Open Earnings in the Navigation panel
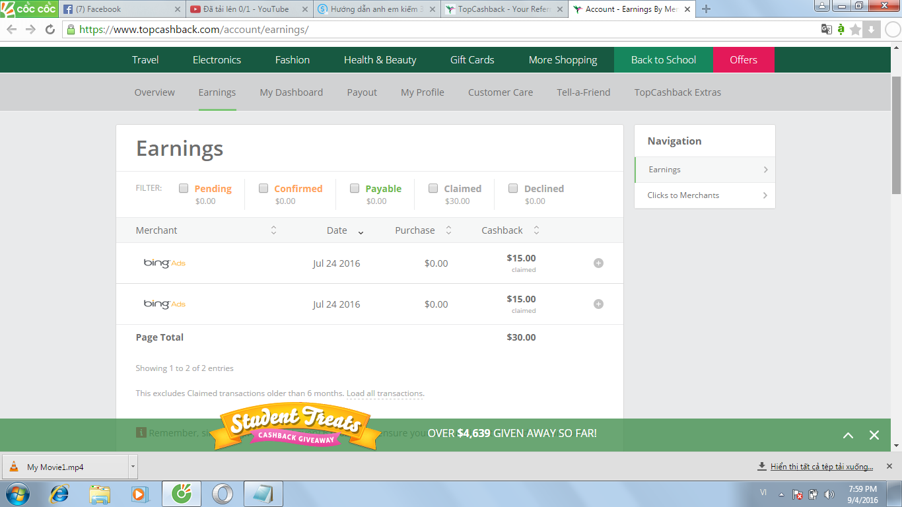902x507 pixels. [x=705, y=170]
